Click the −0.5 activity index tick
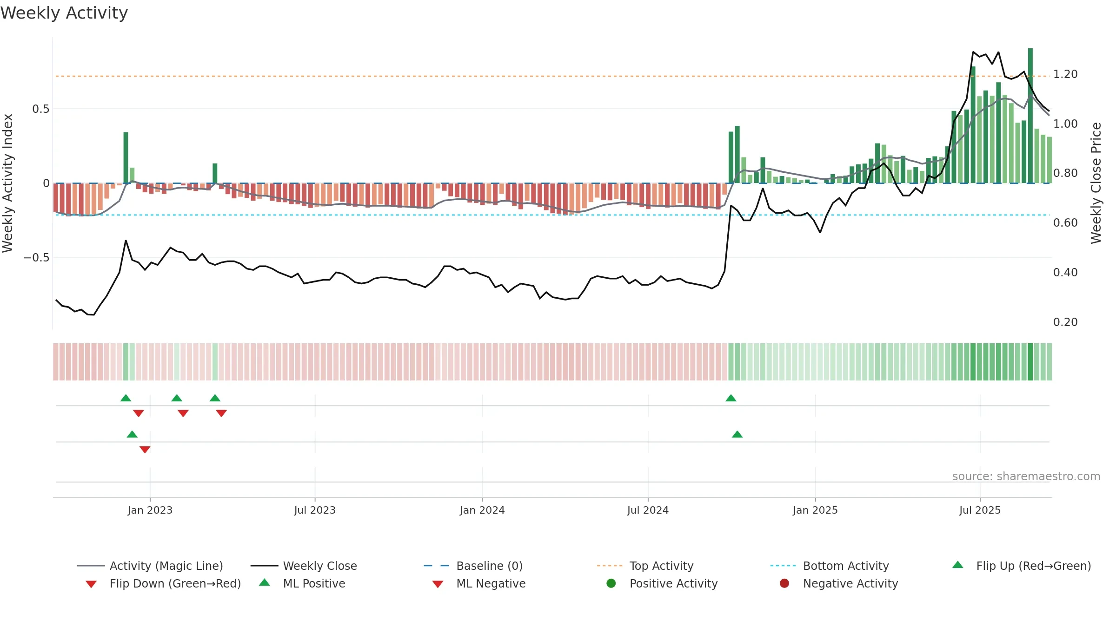This screenshot has height=627, width=1116. (36, 258)
